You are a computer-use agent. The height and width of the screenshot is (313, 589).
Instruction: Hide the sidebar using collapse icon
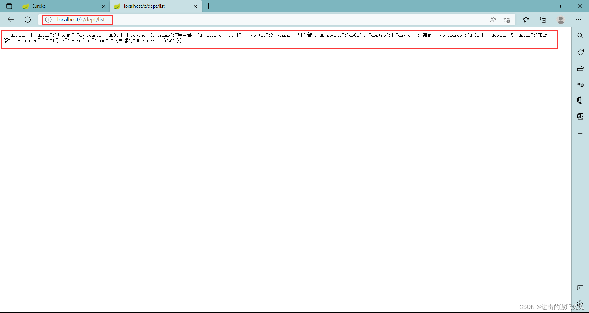point(580,288)
